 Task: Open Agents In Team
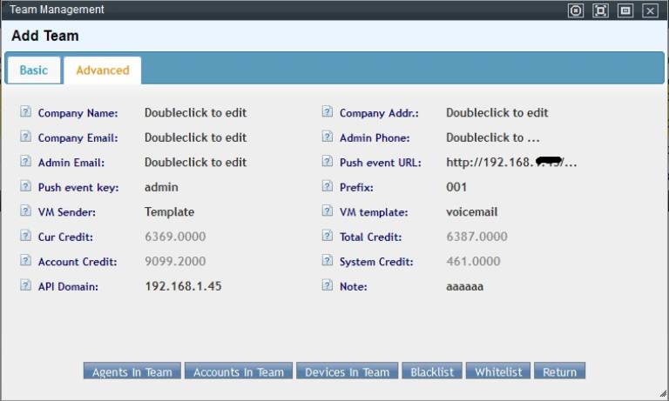[132, 371]
